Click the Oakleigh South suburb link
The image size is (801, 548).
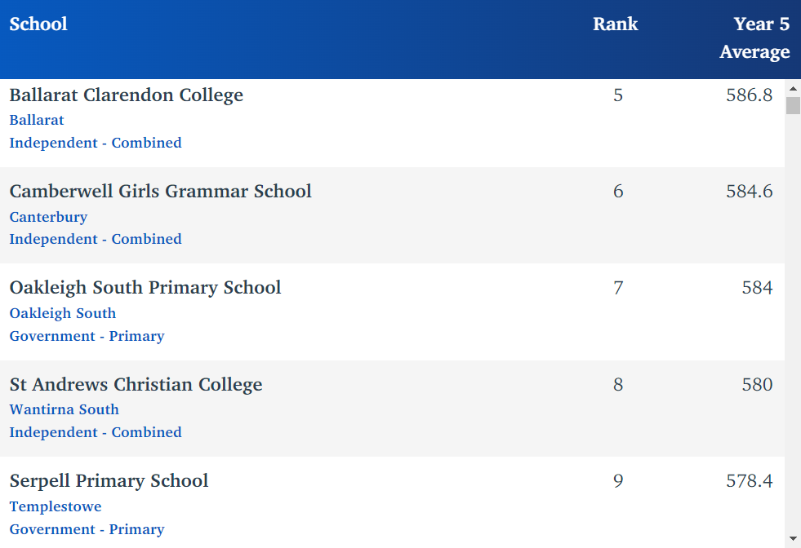pyautogui.click(x=63, y=313)
